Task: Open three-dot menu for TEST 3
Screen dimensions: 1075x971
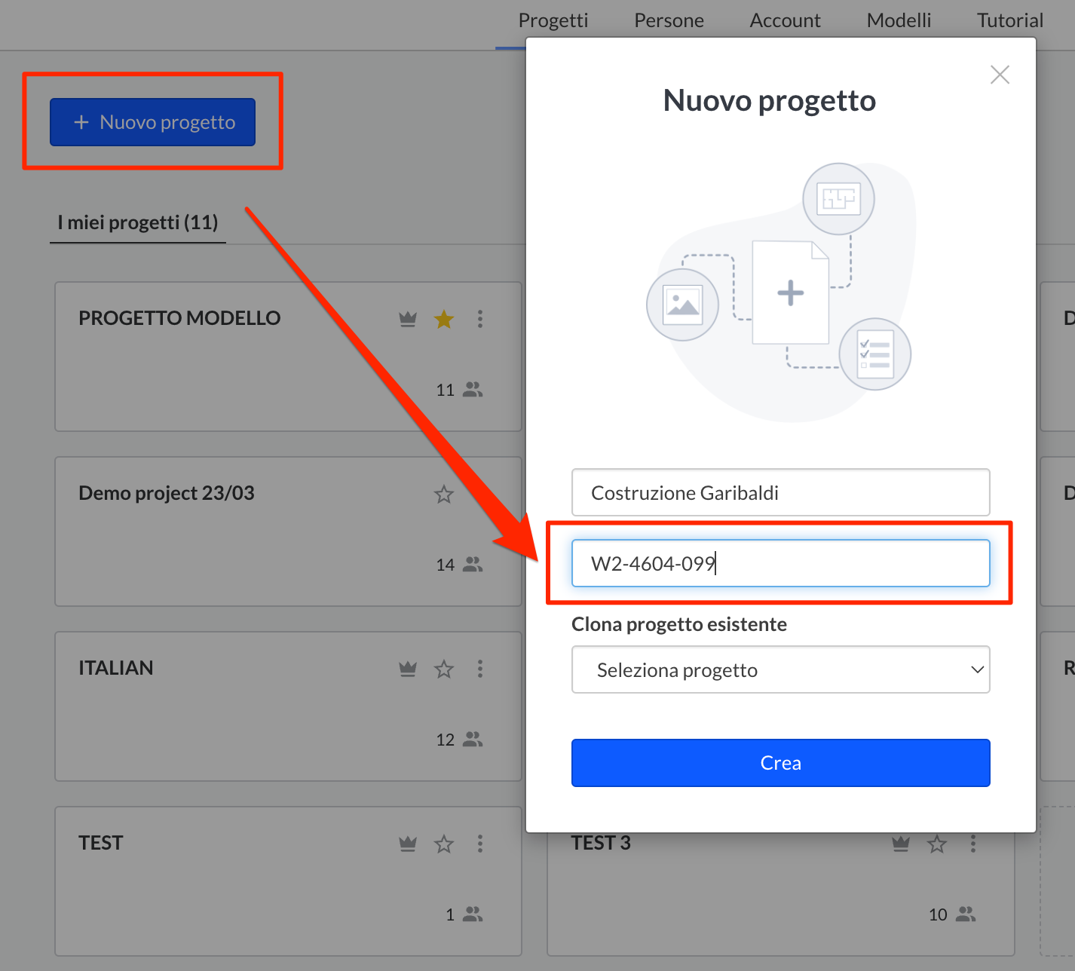Action: point(973,844)
